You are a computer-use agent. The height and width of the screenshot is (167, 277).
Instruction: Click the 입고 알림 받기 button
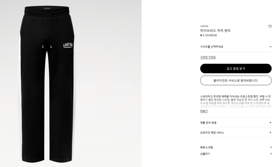coord(236,69)
